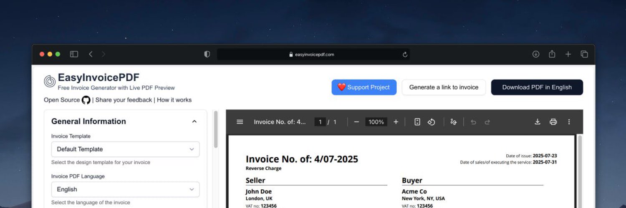This screenshot has height=208, width=626.
Task: Open the How it works link
Action: coord(174,100)
